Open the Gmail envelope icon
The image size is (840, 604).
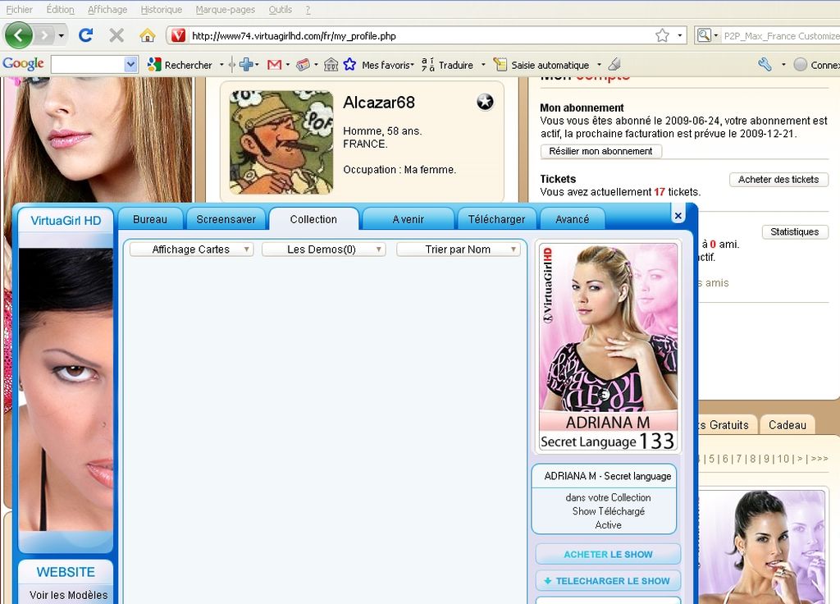coord(274,65)
